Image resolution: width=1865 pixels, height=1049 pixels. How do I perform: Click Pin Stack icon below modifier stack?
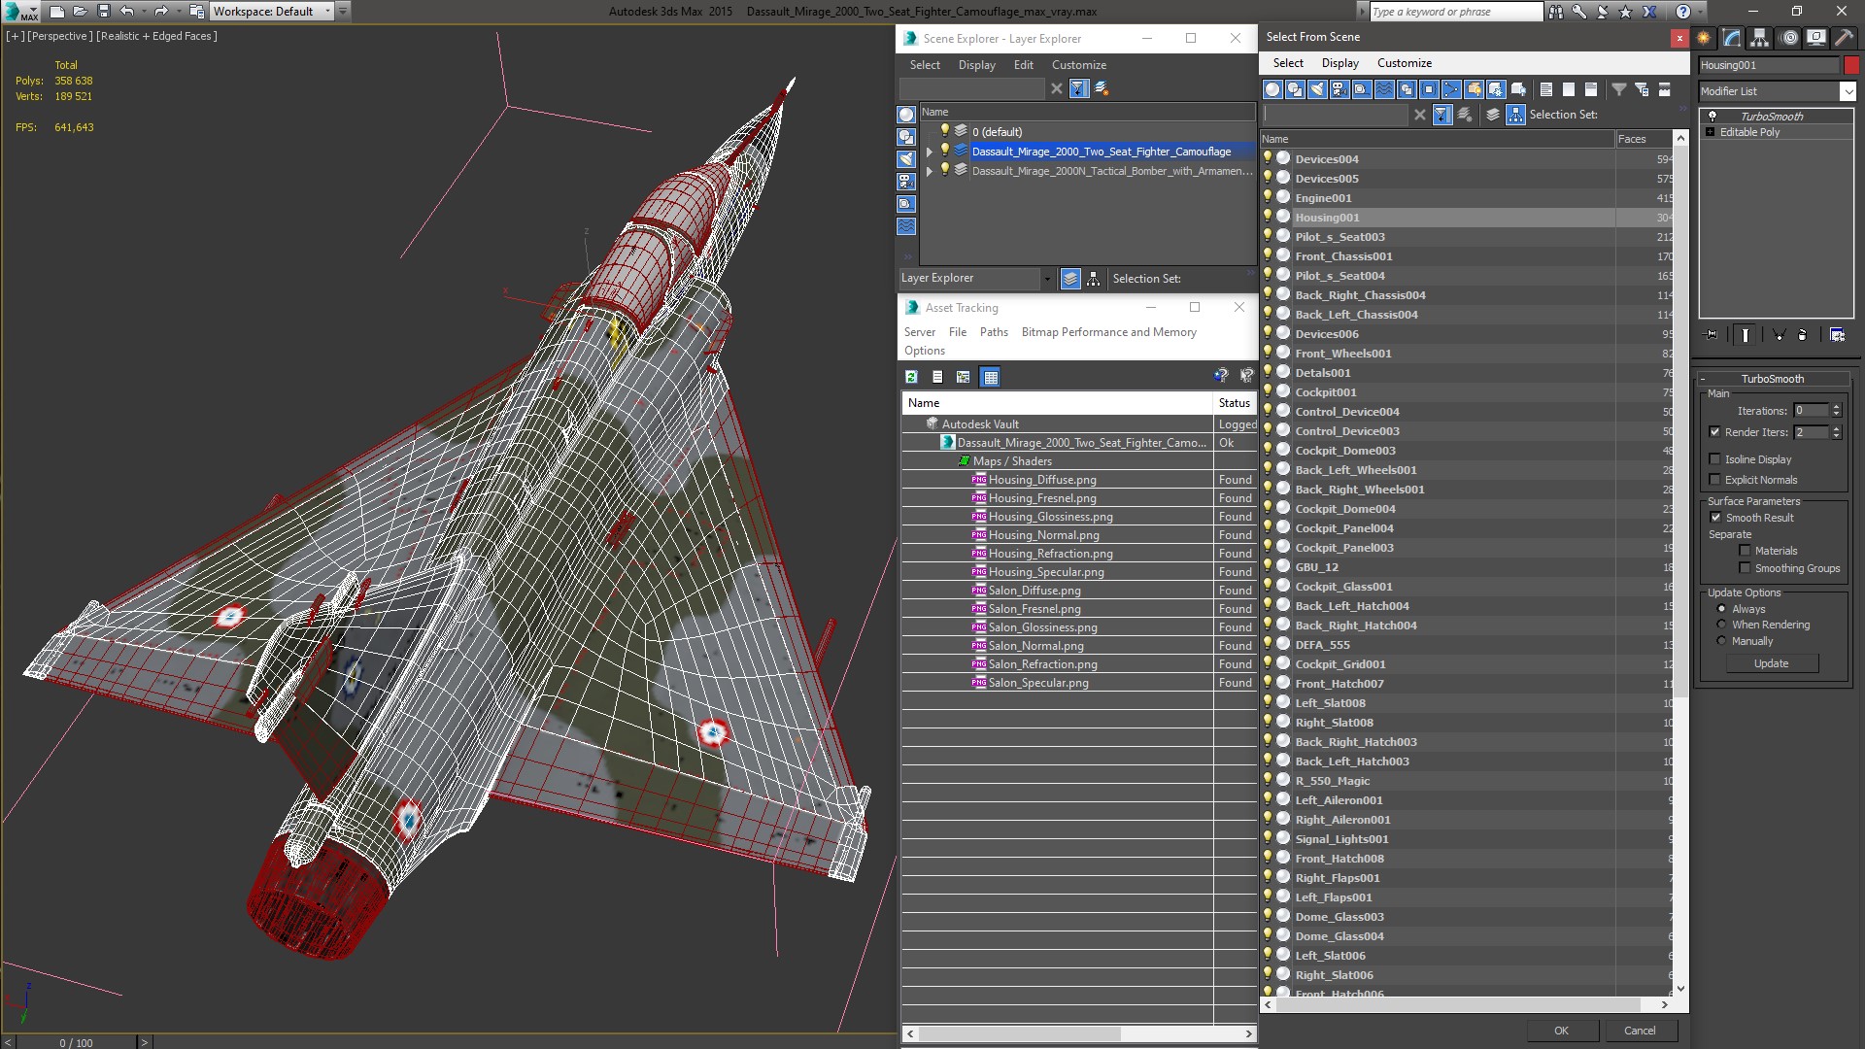tap(1712, 334)
